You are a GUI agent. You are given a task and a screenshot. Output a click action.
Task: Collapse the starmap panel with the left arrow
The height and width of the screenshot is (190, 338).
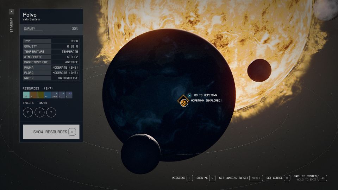11,11
